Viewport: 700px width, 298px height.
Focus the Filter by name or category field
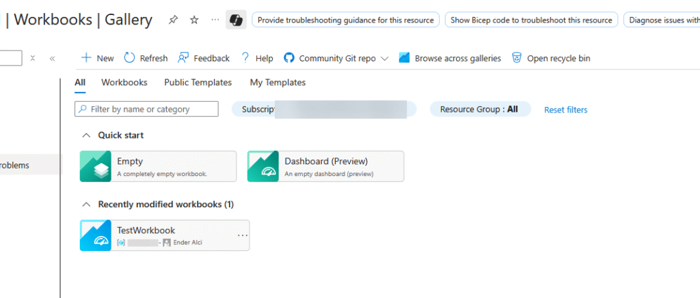146,109
